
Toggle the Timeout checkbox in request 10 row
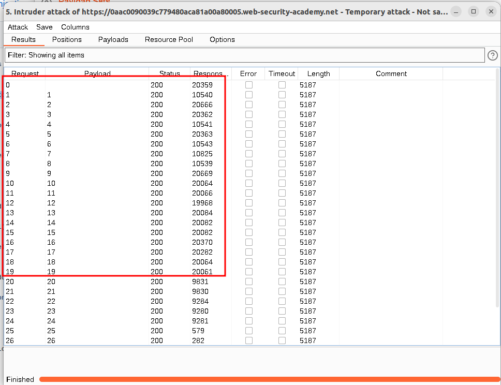click(282, 183)
